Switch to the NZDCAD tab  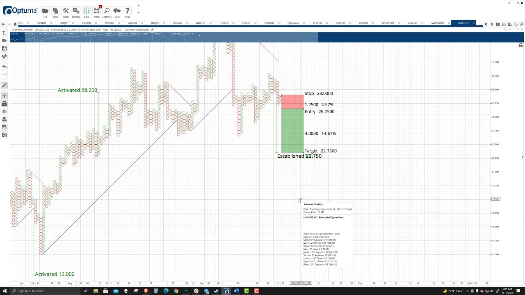[x=109, y=23]
